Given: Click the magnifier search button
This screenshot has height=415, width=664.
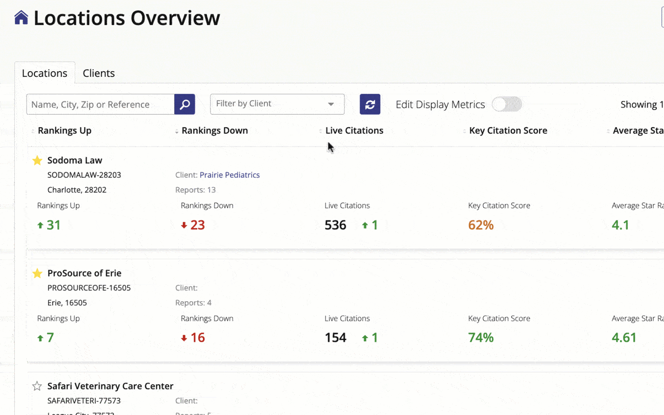Looking at the screenshot, I should [184, 105].
